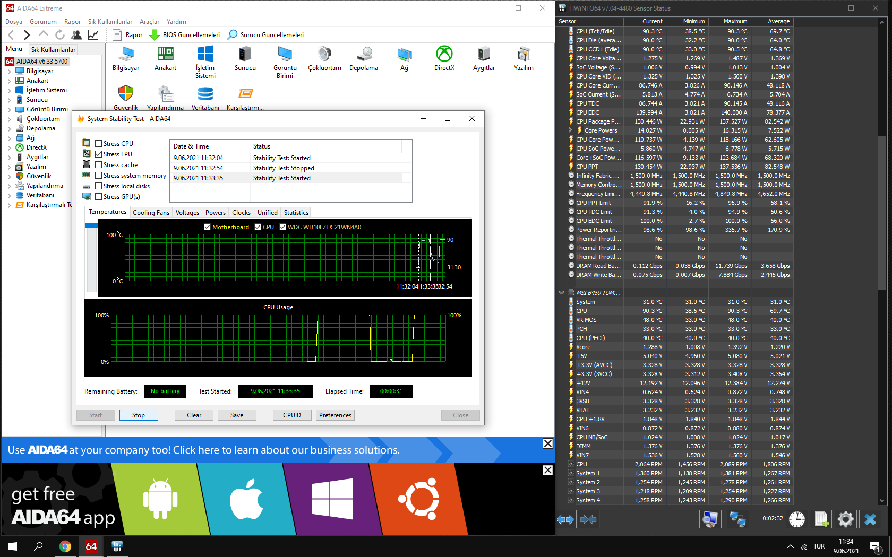Expand Görüntü Birimi tree node

pyautogui.click(x=9, y=110)
